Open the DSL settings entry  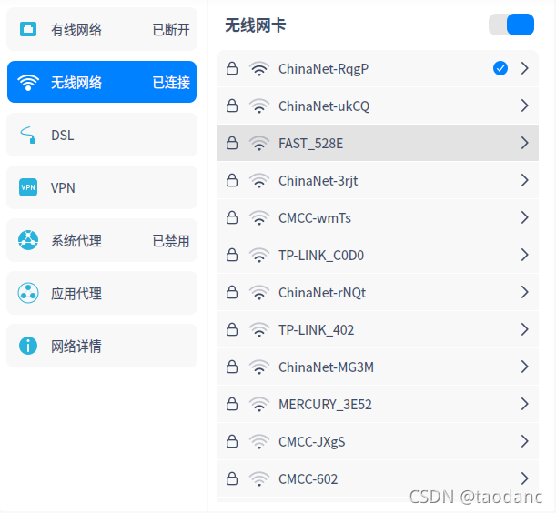click(x=102, y=135)
